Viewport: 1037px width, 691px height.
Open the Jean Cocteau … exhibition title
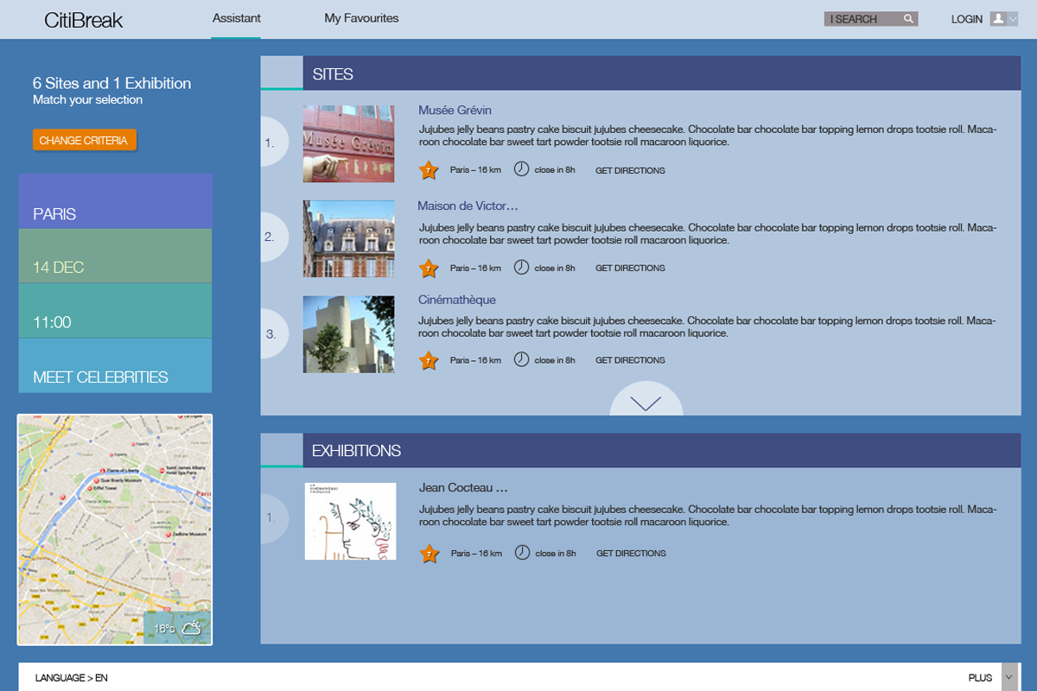pyautogui.click(x=462, y=488)
